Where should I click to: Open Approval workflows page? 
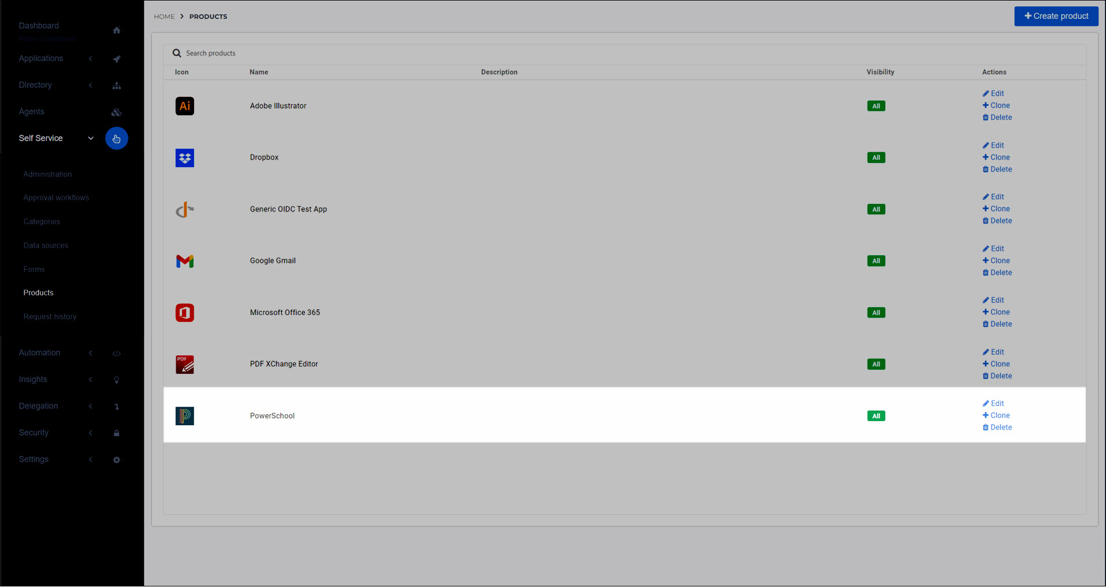tap(56, 198)
